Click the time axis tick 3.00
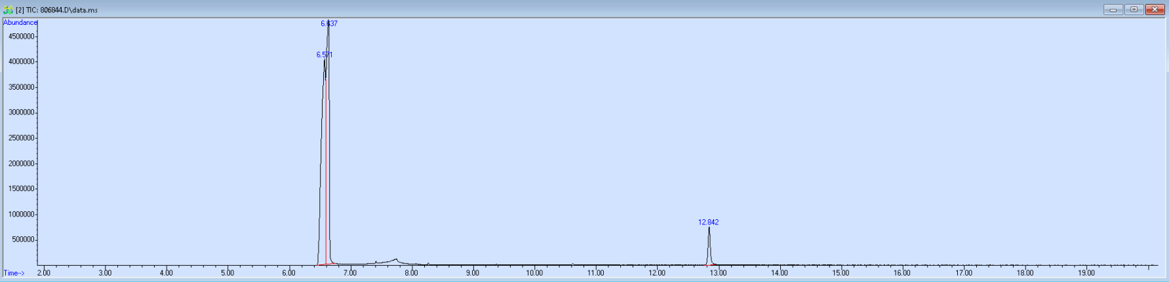This screenshot has height=282, width=1169. click(105, 273)
